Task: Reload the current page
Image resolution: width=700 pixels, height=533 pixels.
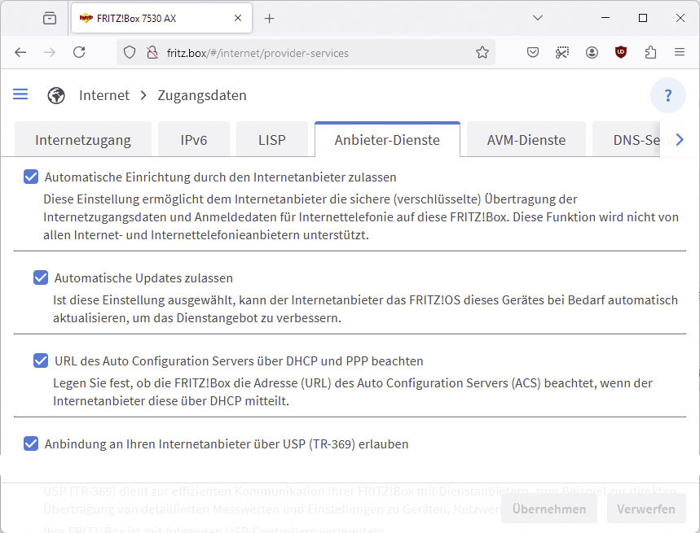Action: pyautogui.click(x=78, y=52)
